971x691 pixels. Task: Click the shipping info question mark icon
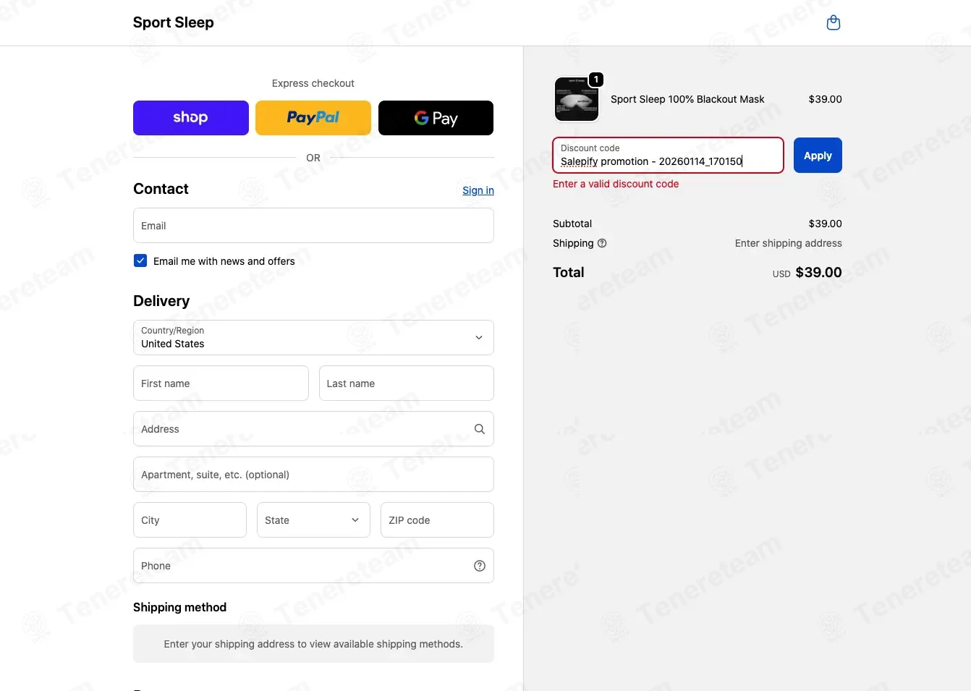[x=602, y=243]
